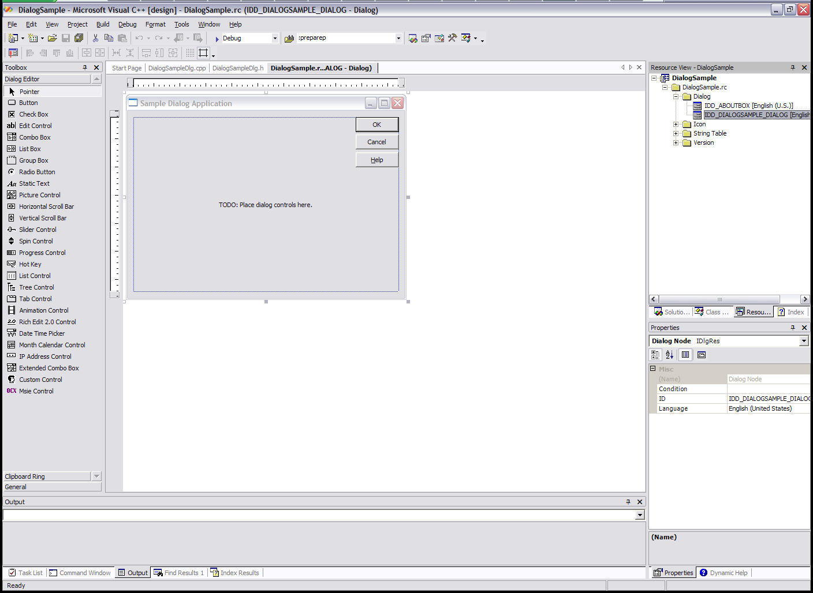Screen dimensions: 813x593
Task: Click the Find in Files binoculars icon
Action: 289,38
